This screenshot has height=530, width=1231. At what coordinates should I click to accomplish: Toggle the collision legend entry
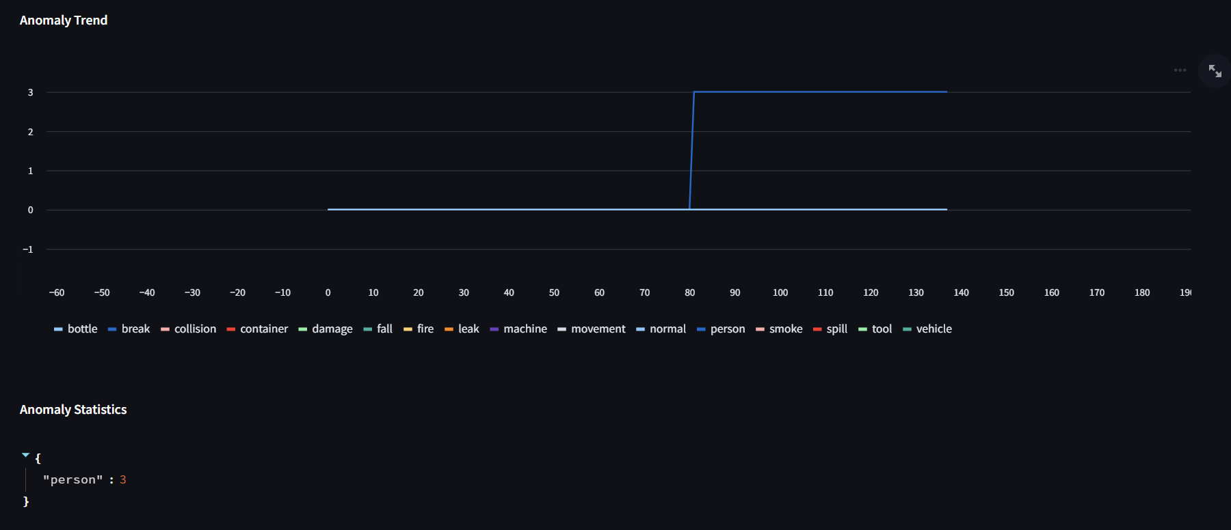189,329
